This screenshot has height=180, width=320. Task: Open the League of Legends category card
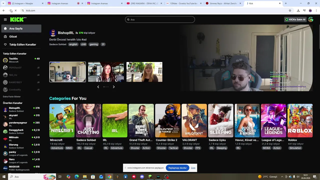273,120
